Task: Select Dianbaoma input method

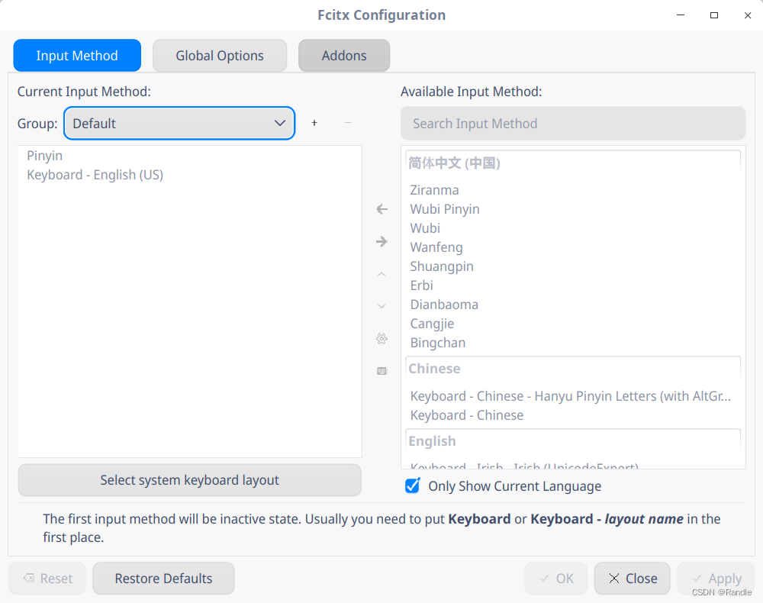Action: [573, 305]
